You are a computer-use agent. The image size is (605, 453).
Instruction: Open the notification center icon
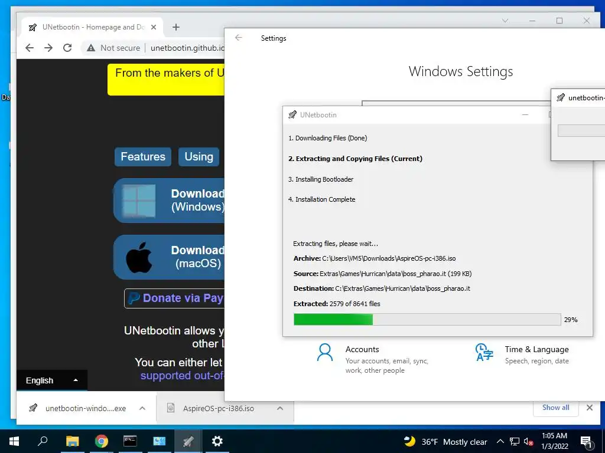click(586, 441)
